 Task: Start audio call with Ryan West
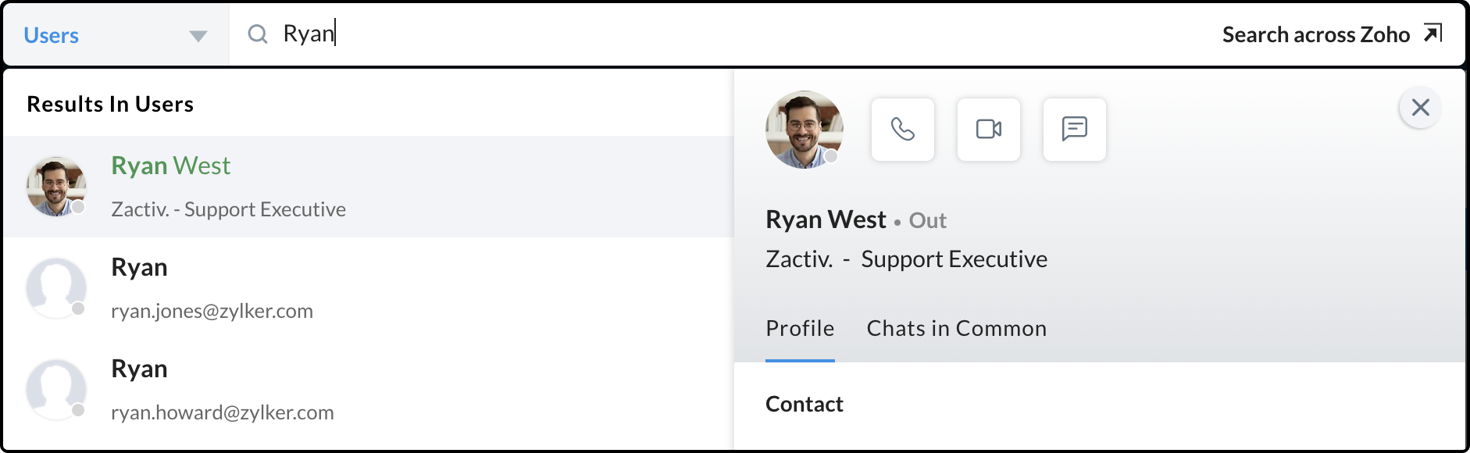(x=902, y=130)
